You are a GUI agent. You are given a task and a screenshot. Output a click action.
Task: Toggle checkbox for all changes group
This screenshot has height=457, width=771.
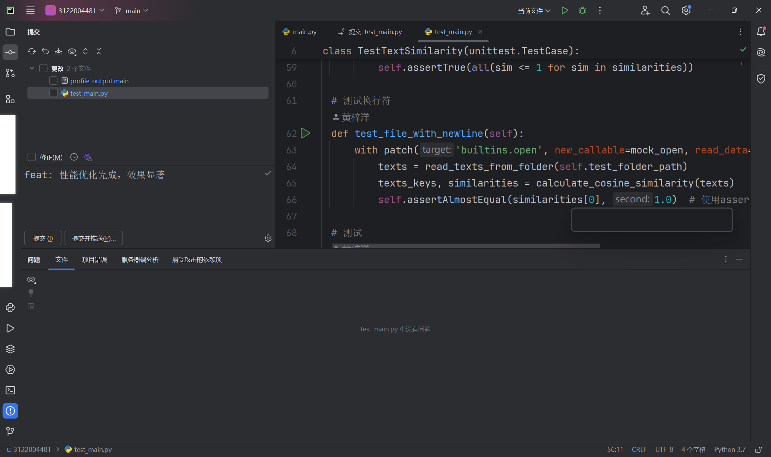[43, 68]
